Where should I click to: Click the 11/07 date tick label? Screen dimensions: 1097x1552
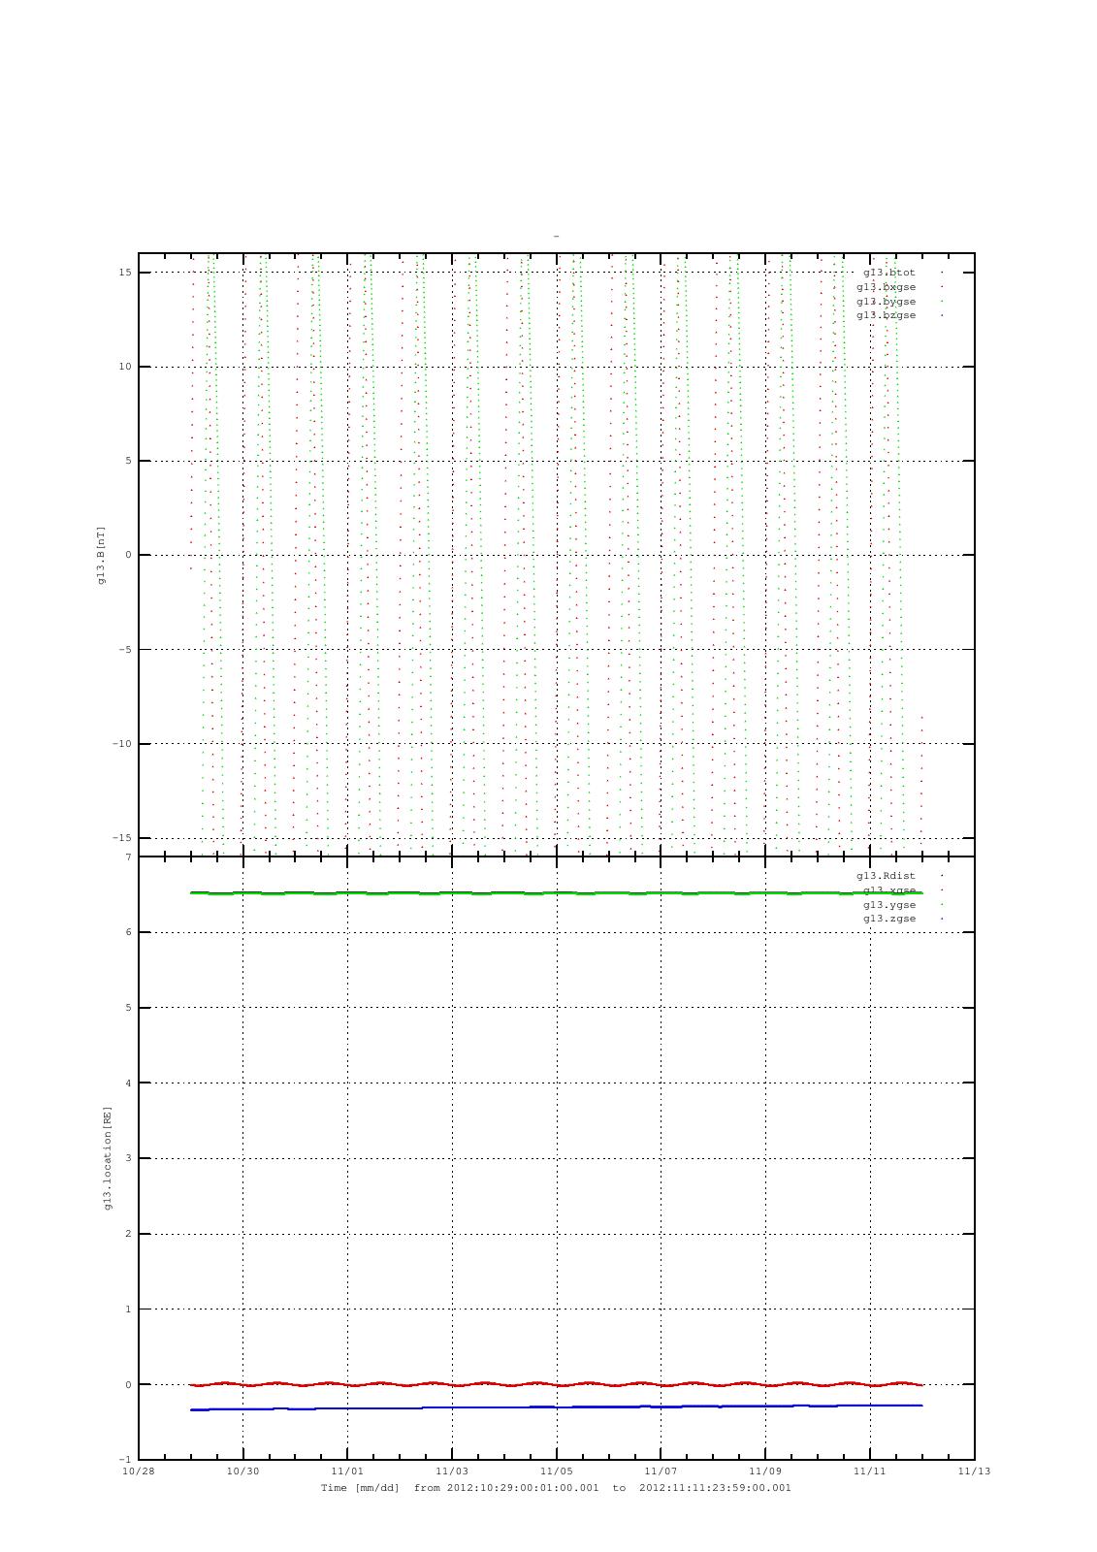pyautogui.click(x=661, y=1471)
